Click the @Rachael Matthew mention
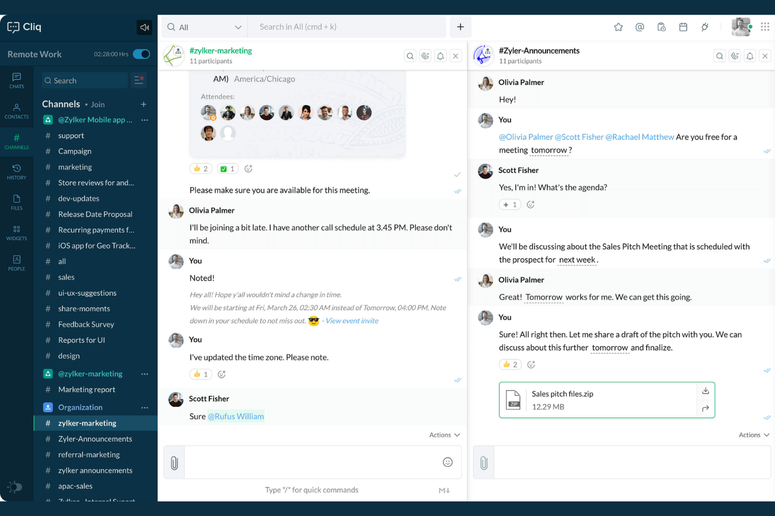The height and width of the screenshot is (516, 775). 640,137
